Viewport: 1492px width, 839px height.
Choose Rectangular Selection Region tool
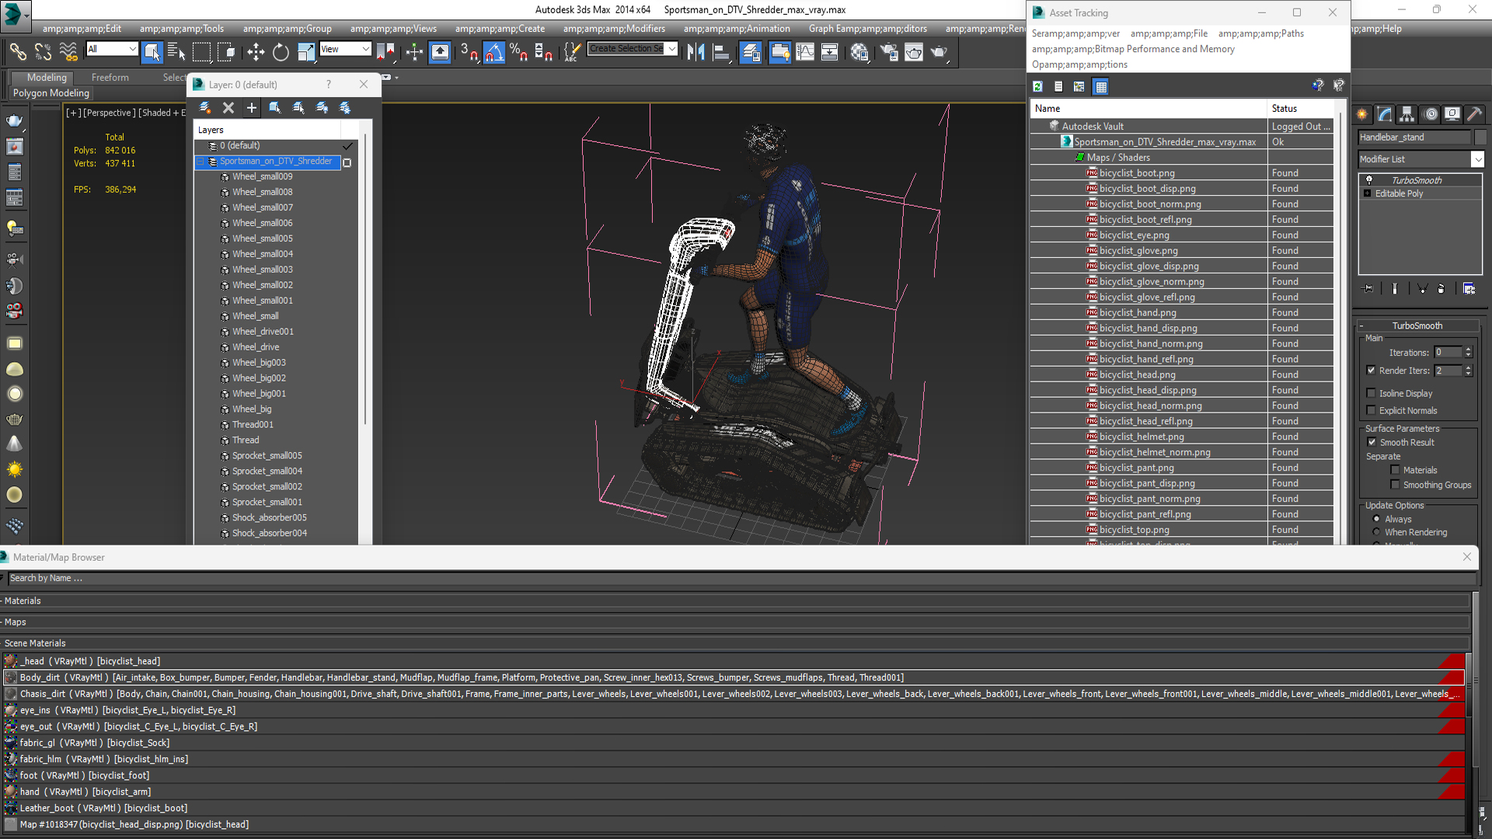[201, 52]
